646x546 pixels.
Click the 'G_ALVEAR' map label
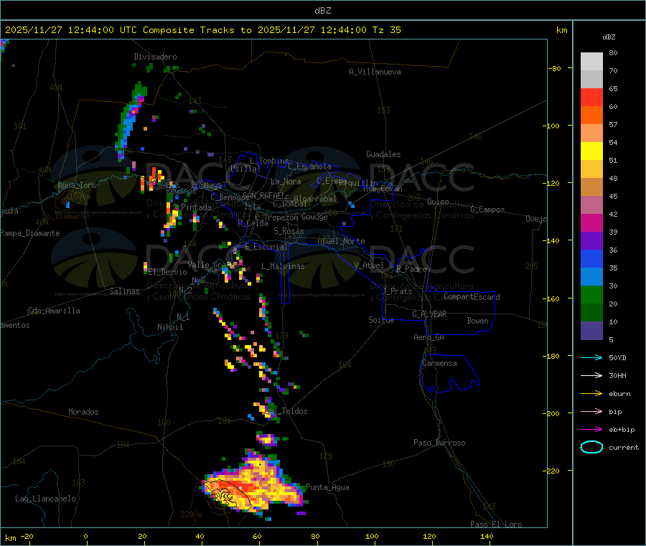429,314
